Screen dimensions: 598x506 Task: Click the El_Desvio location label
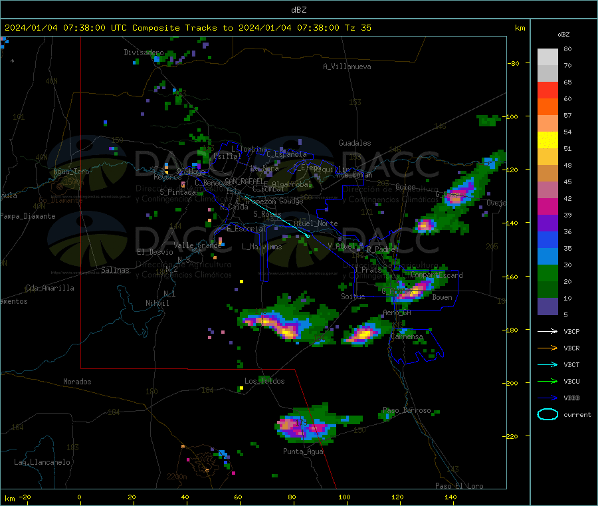155,252
